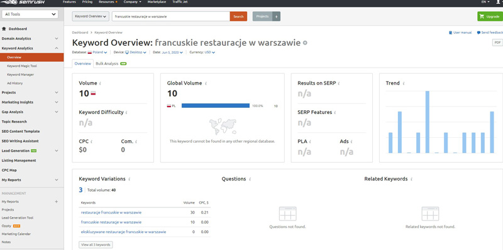Viewport: 503px width, 250px height.
Task: Click info icon next to Volume
Action: click(100, 83)
